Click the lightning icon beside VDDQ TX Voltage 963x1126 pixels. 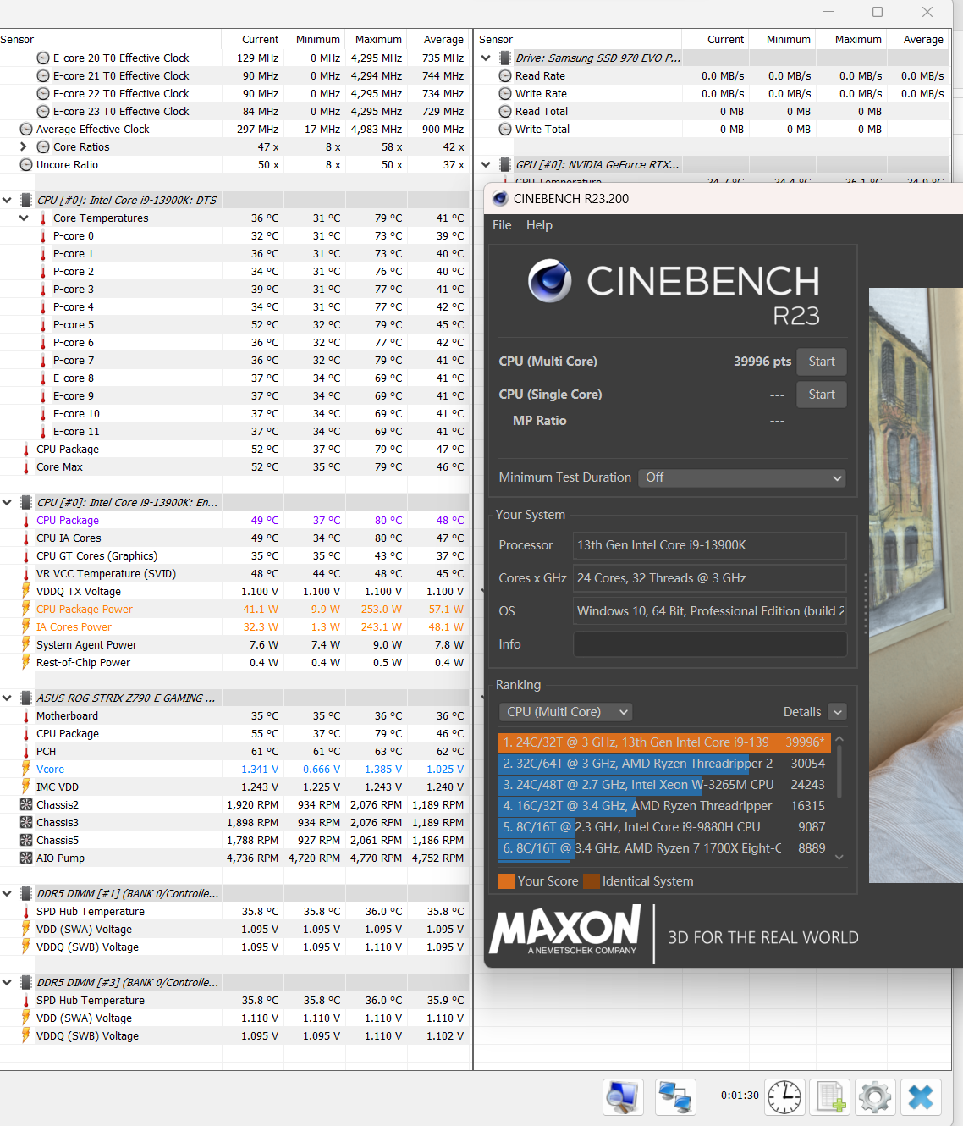pos(26,592)
